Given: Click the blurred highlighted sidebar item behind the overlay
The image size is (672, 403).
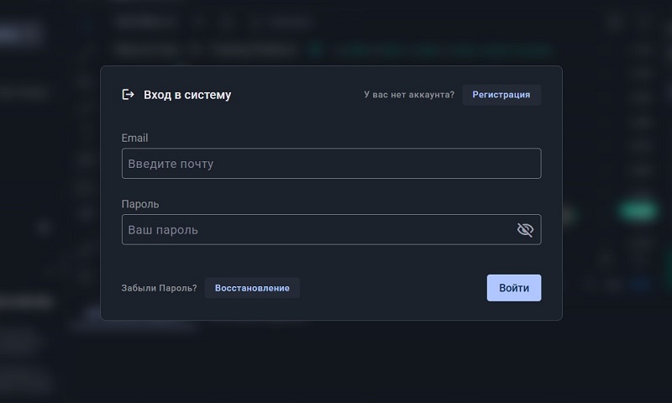Looking at the screenshot, I should [x=21, y=34].
